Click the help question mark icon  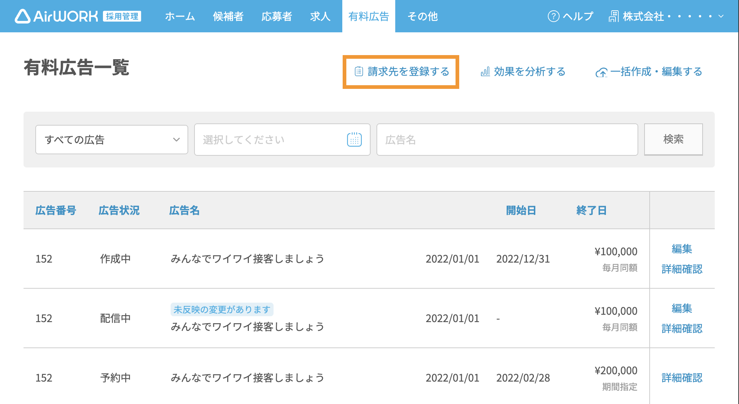pos(553,16)
